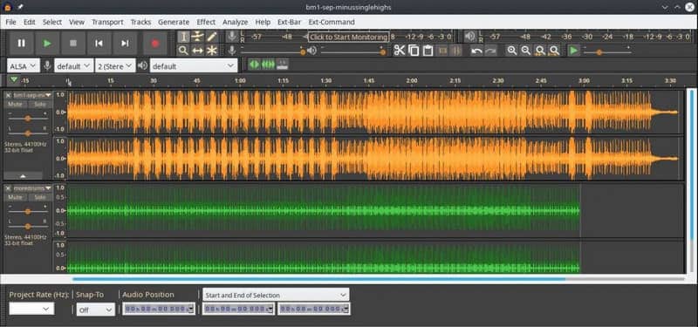Open the Generate menu
The image size is (698, 327).
174,22
